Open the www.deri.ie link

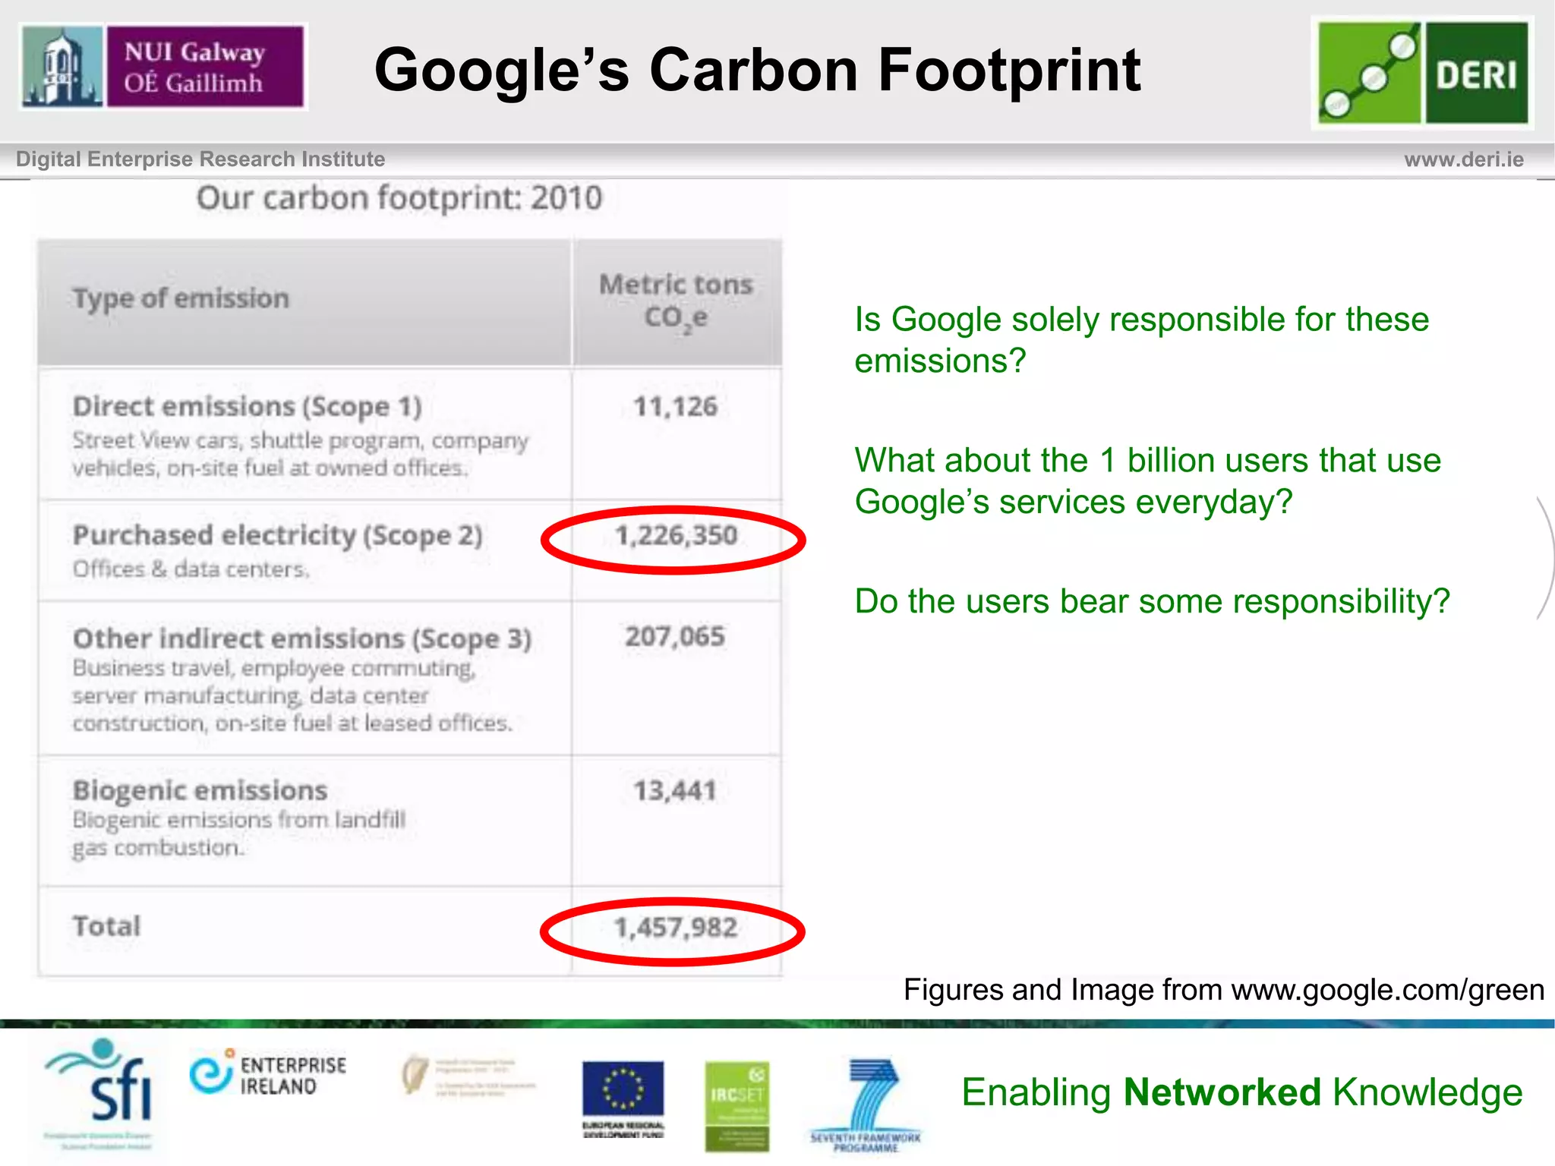point(1463,159)
